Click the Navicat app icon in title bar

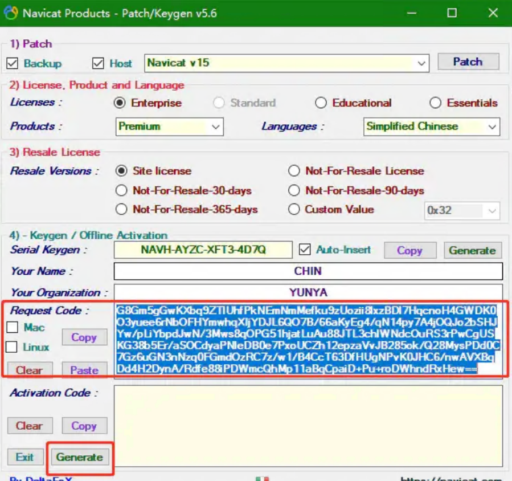[x=11, y=13]
